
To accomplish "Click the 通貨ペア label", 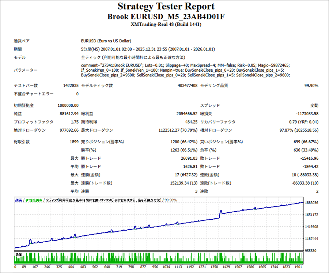I will [22, 41].
